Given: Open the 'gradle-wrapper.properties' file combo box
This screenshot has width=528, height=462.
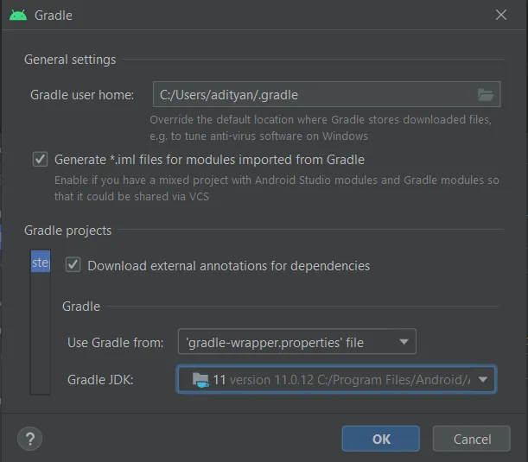Looking at the screenshot, I should click(297, 342).
